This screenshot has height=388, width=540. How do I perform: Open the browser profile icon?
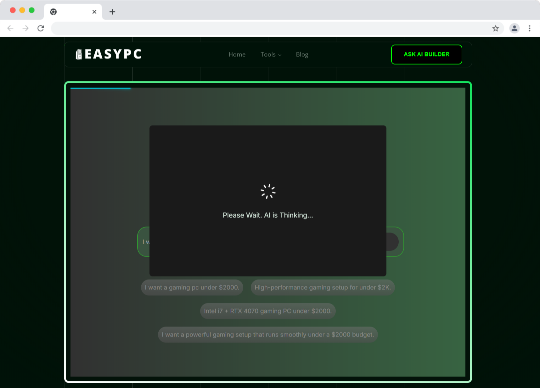pyautogui.click(x=514, y=28)
